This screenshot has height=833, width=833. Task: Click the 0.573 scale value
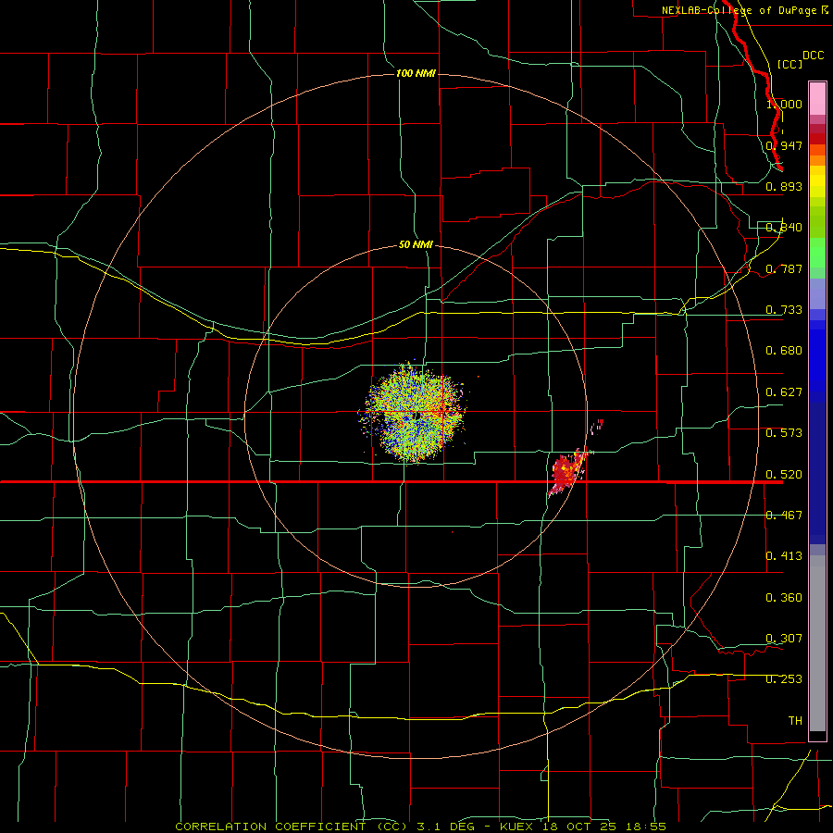pyautogui.click(x=784, y=433)
